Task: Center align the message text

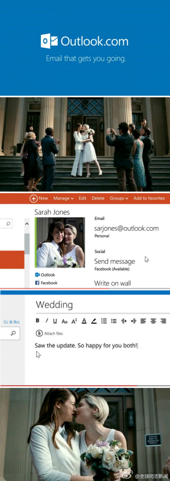Action: tap(153, 320)
